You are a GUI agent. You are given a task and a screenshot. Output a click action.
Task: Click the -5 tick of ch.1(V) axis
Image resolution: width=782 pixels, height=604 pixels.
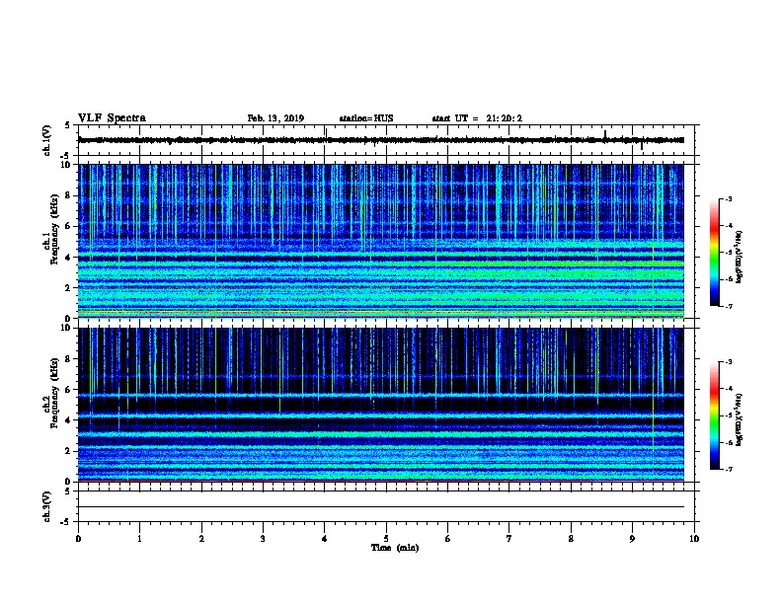pos(65,156)
